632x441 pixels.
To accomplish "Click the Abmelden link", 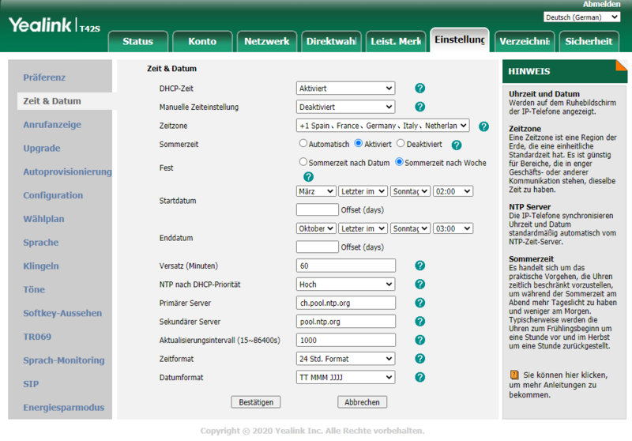I will pyautogui.click(x=601, y=4).
